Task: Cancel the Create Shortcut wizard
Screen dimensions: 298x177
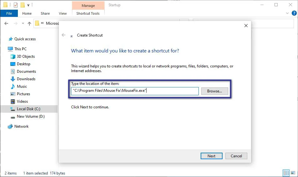Action: 236,156
